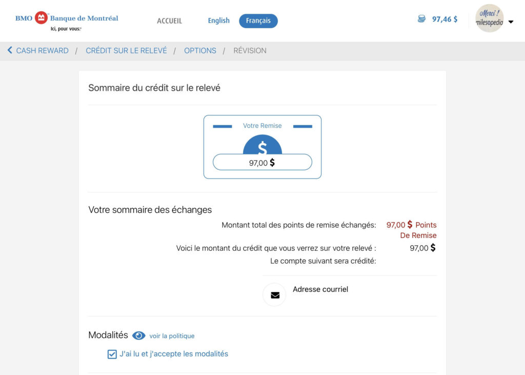Go to CRÉDIT SUR LE RELEVÉ breadcrumb
Screen dimensions: 525x375
pos(126,50)
